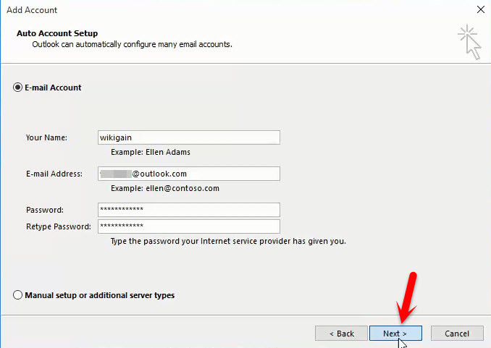Click the 'Example: ellen@contoso.com' hint text
This screenshot has width=491, height=348.
tap(165, 188)
